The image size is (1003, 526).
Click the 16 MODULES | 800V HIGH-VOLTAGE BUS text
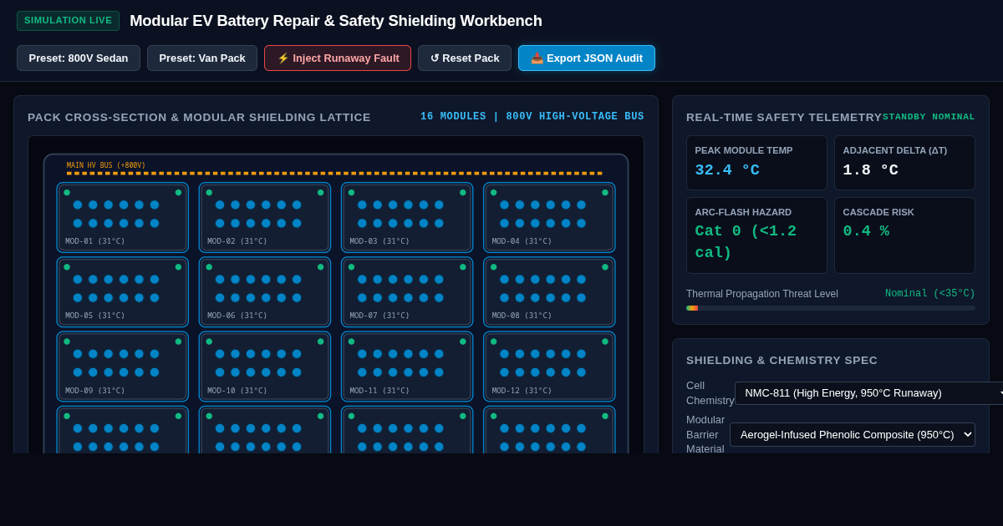pos(532,117)
